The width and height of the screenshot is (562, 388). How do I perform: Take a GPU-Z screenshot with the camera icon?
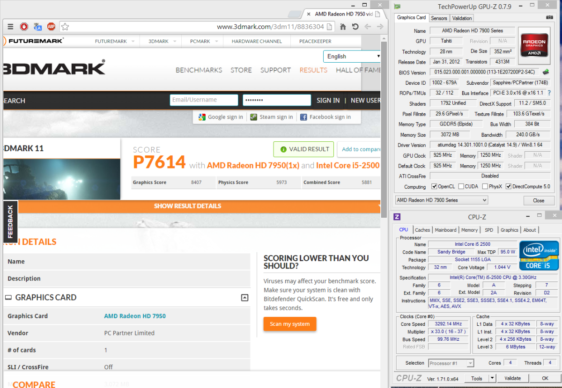(550, 18)
